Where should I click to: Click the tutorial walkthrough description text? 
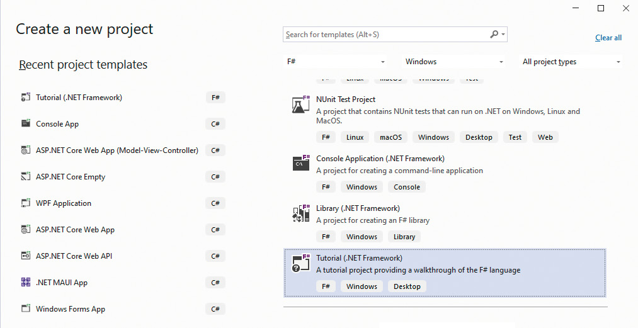418,270
